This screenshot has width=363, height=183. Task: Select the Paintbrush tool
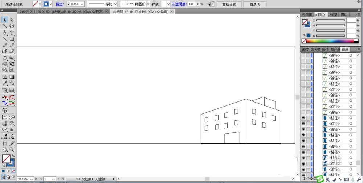pos(5,45)
